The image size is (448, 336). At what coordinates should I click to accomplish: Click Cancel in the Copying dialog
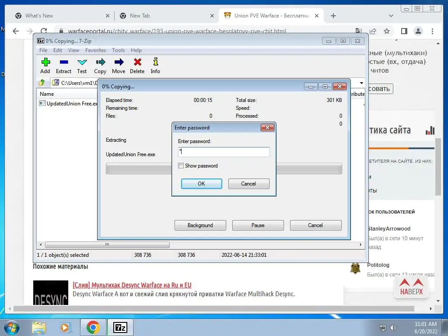(x=315, y=225)
